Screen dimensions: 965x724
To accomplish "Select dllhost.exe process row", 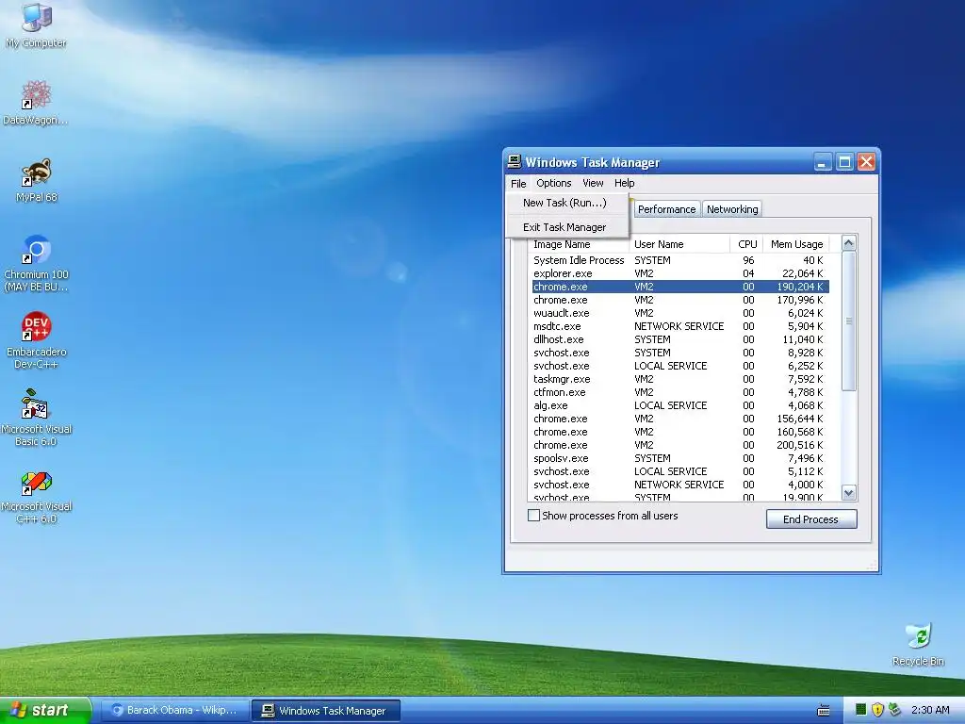I will coord(679,339).
